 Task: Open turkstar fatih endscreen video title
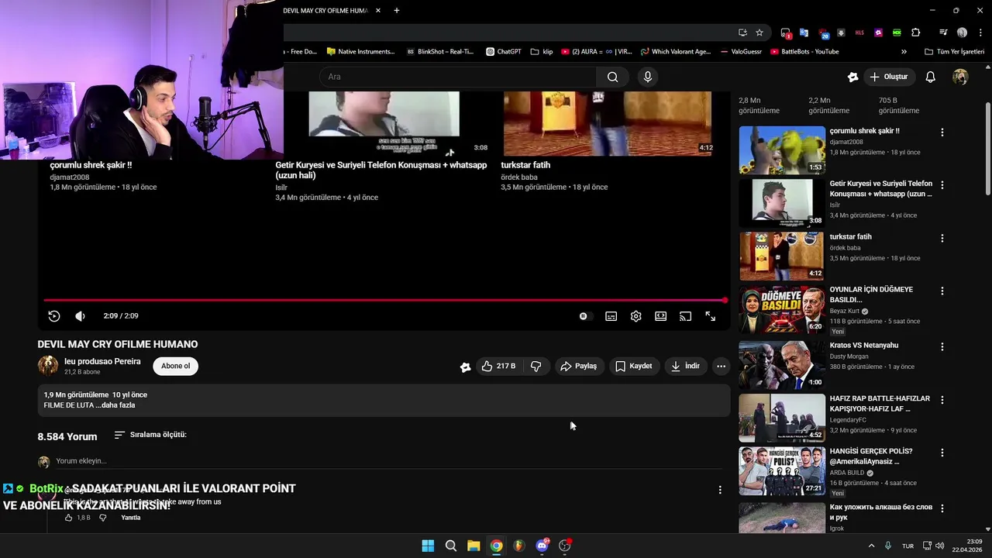click(x=525, y=165)
